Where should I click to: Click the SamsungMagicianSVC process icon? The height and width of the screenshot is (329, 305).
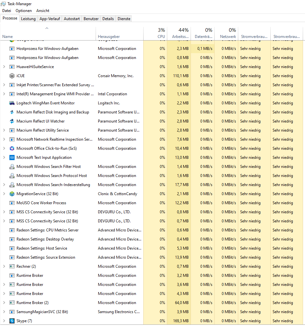(x=12, y=312)
